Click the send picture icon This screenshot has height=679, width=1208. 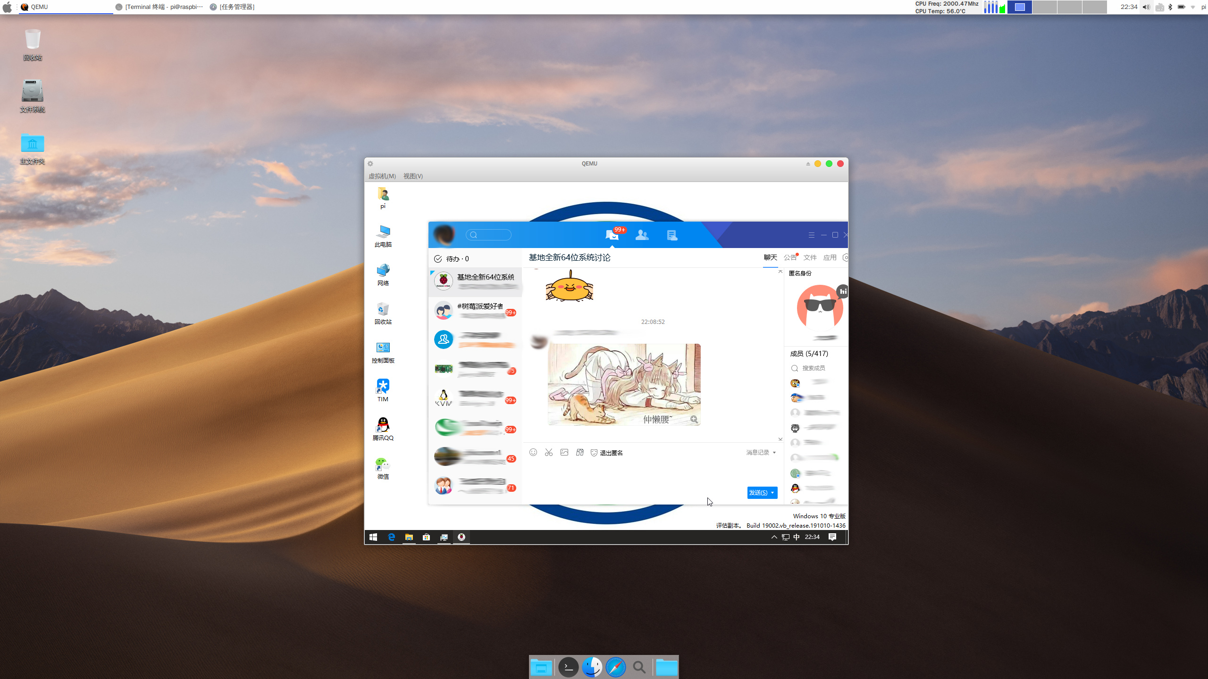click(564, 452)
